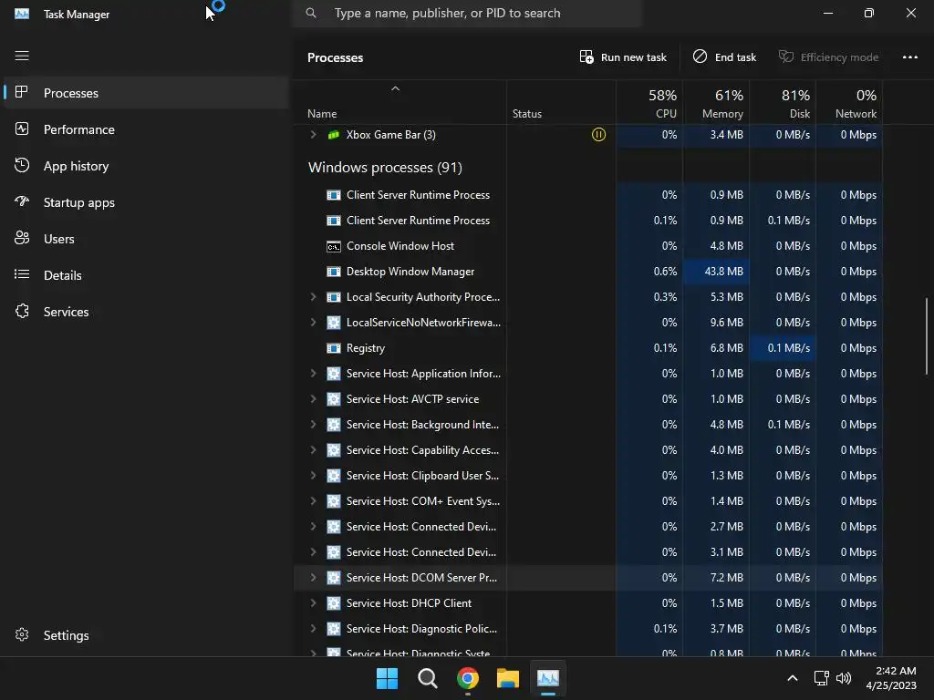Click the Run new task icon
Image resolution: width=934 pixels, height=700 pixels.
586,57
